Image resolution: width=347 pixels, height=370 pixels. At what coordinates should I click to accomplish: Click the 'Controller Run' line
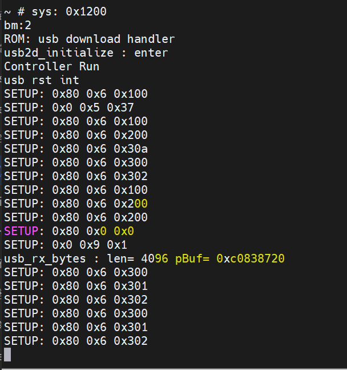52,66
